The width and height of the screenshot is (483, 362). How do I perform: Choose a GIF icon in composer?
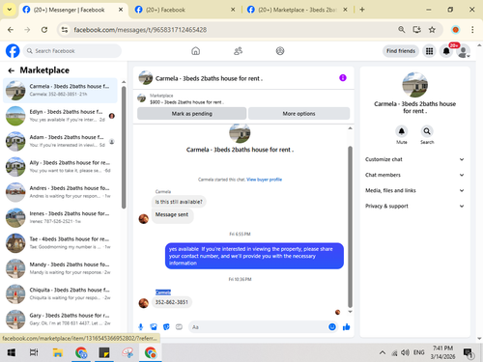179,327
